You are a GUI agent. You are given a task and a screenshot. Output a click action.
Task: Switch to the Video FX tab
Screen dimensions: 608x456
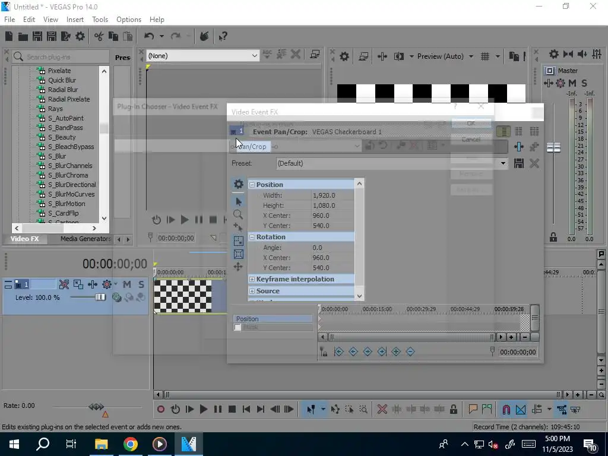coord(25,239)
